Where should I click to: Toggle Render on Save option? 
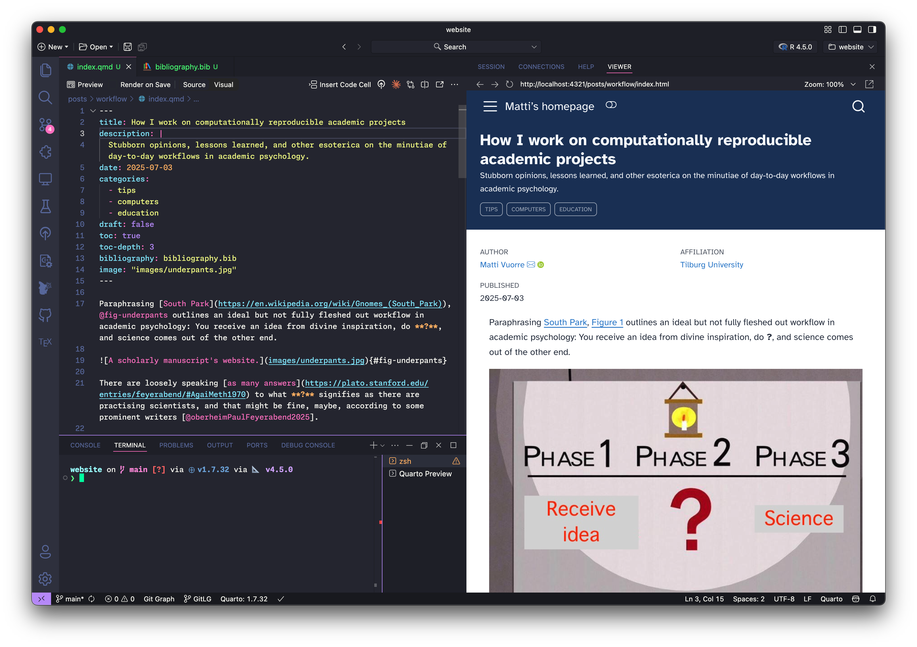145,84
